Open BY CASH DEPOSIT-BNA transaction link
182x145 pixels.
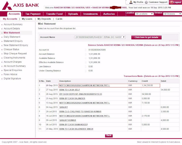pos(80,94)
